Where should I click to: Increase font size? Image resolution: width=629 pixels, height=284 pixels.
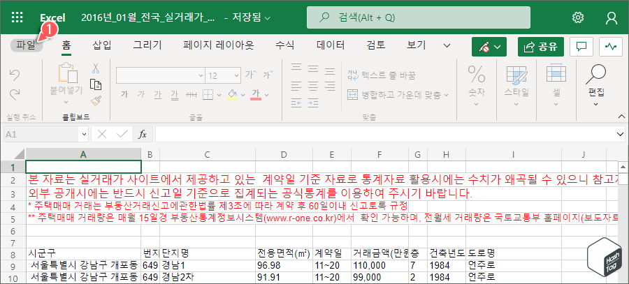pyautogui.click(x=251, y=75)
